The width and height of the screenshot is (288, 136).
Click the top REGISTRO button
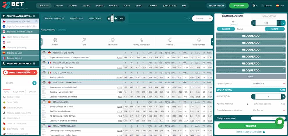point(239,6)
